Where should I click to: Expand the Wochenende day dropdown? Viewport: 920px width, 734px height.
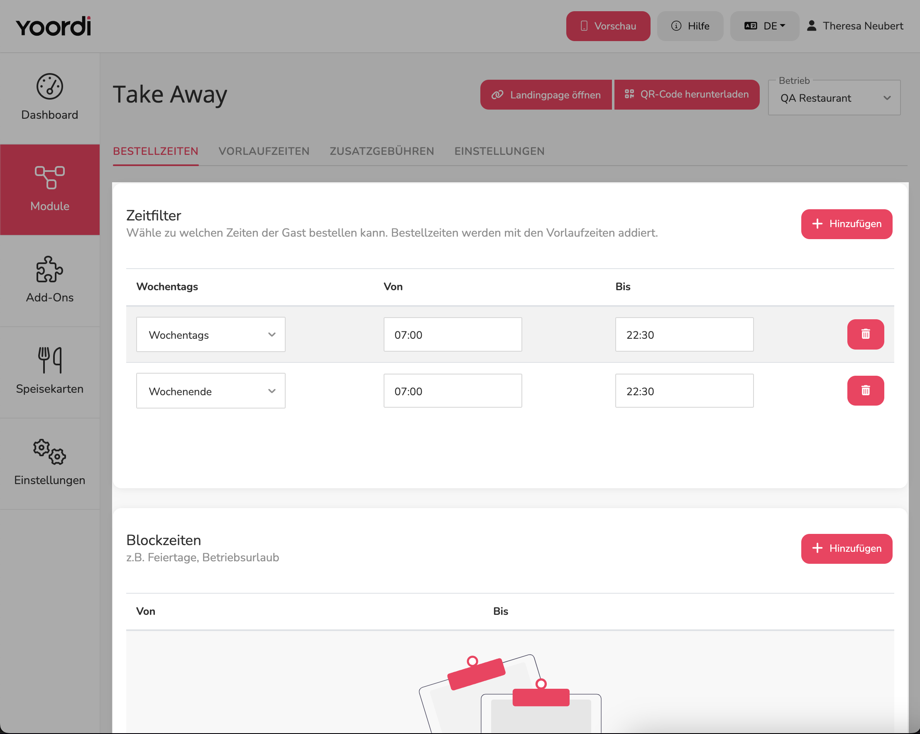point(211,391)
